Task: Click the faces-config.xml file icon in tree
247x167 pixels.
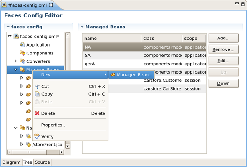Action: (16, 37)
